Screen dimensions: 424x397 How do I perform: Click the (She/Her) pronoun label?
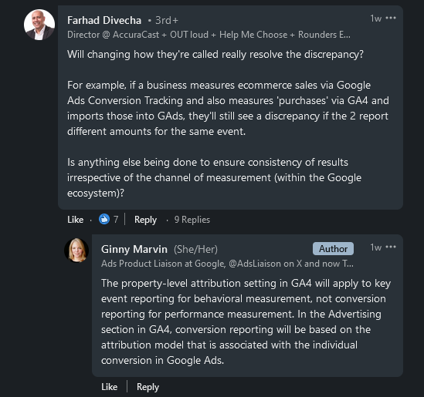195,249
